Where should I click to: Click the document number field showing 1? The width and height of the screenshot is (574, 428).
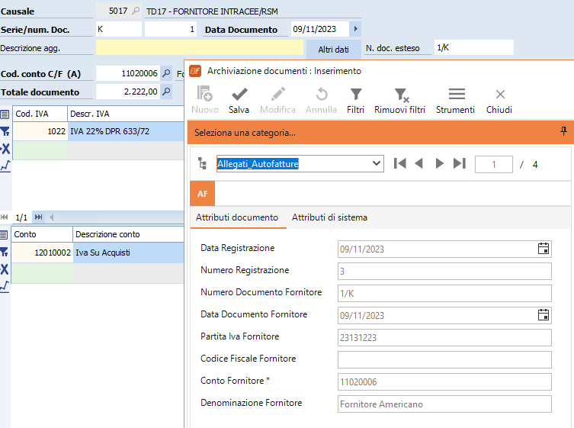point(171,29)
